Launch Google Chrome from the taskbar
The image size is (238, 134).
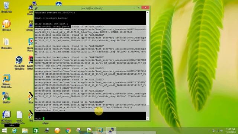point(68,131)
